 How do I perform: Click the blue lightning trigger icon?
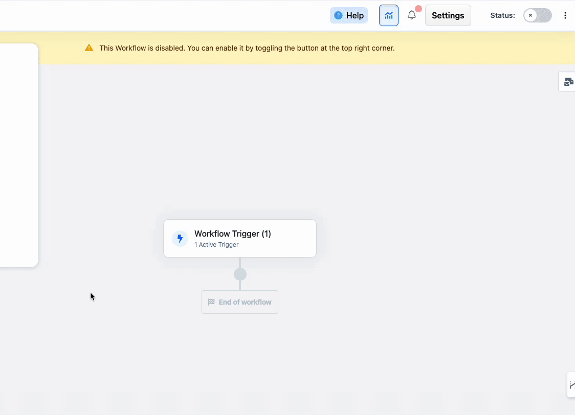pyautogui.click(x=180, y=239)
